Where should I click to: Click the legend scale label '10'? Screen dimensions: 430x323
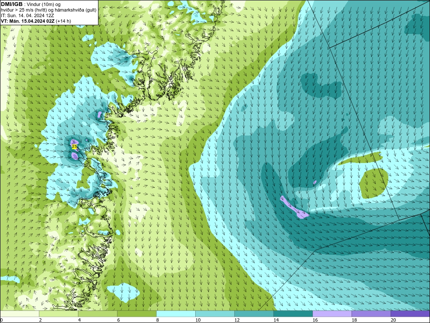click(x=198, y=320)
